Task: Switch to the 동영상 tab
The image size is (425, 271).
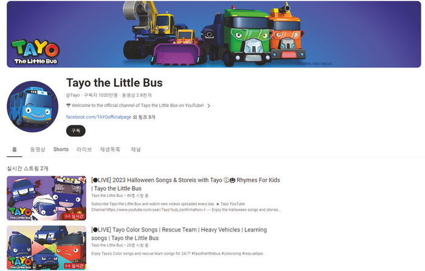Action: 38,149
